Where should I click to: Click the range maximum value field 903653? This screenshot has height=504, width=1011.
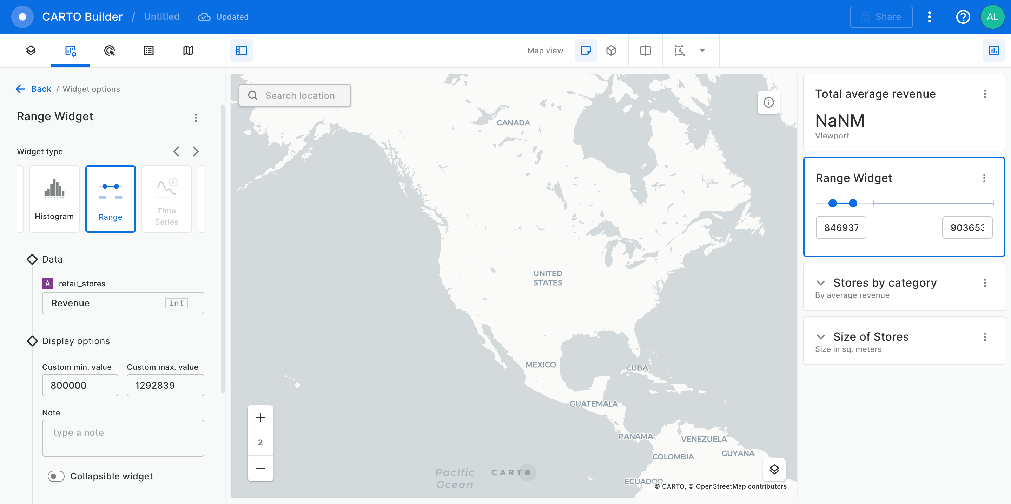(967, 227)
